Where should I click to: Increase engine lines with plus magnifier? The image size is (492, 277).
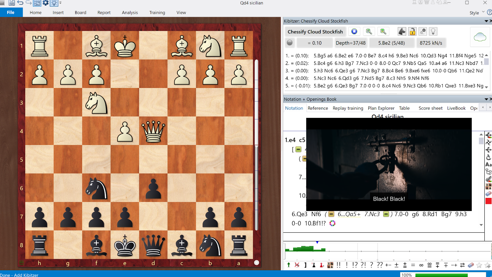click(x=369, y=31)
